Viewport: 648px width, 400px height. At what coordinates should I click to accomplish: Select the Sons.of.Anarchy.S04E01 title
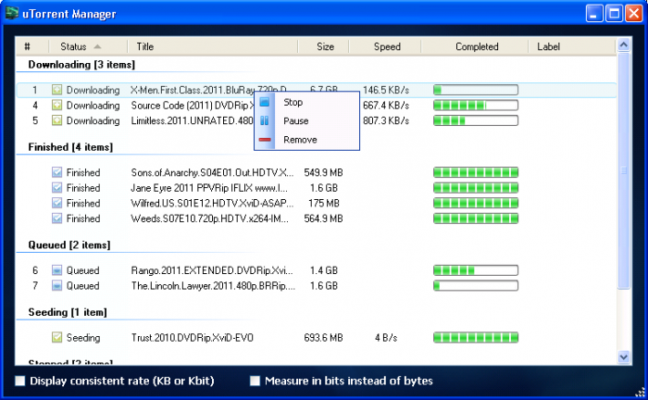click(212, 172)
